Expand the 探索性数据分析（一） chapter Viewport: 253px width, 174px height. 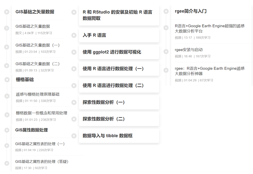point(119,102)
